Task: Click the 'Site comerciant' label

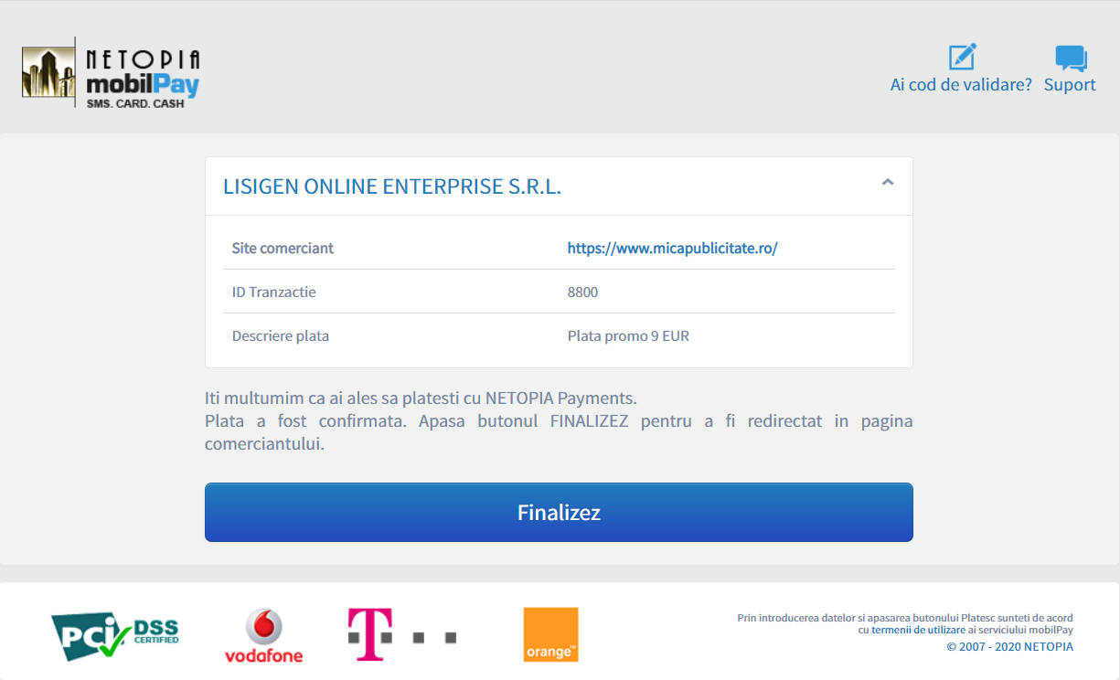Action: pyautogui.click(x=283, y=248)
